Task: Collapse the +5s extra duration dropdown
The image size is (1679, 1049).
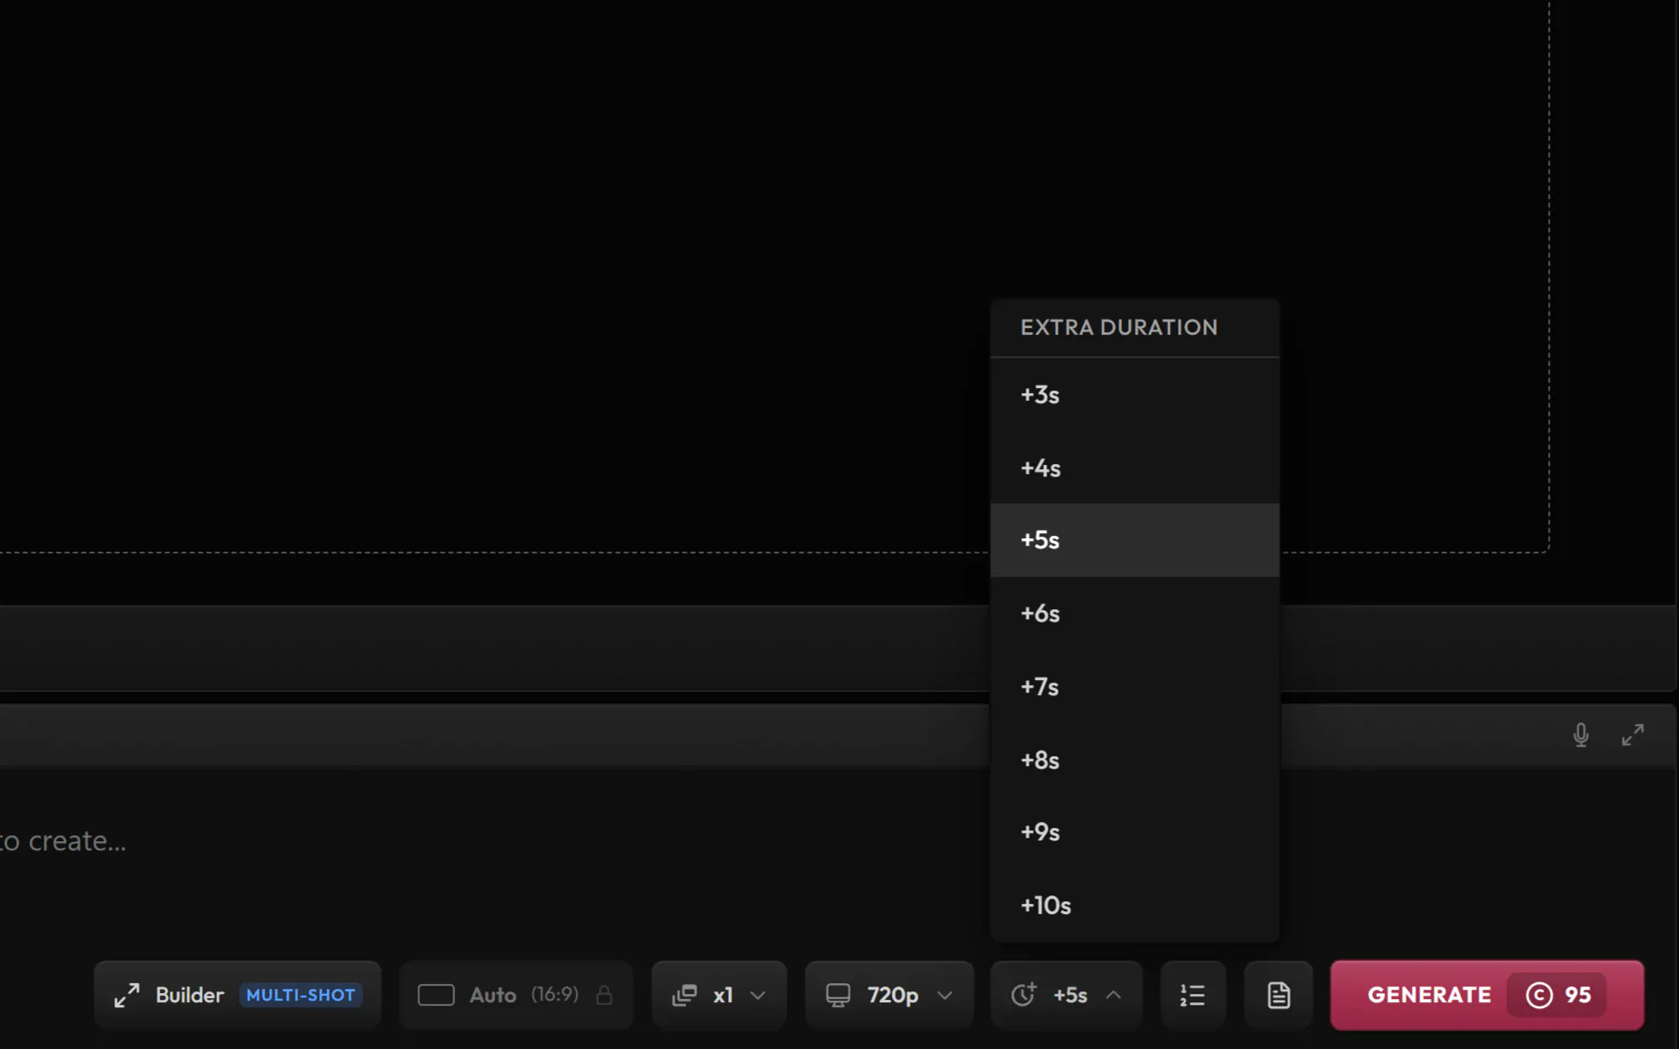Action: [x=1066, y=995]
